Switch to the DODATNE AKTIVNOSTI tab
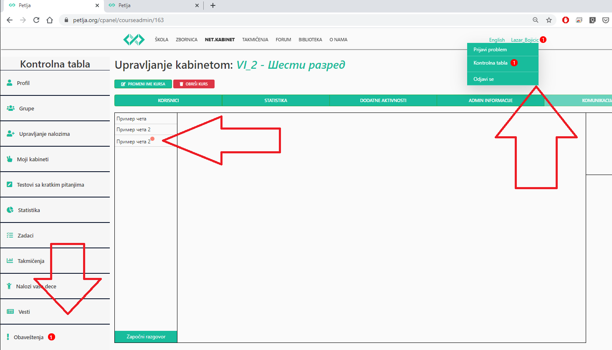 (383, 100)
